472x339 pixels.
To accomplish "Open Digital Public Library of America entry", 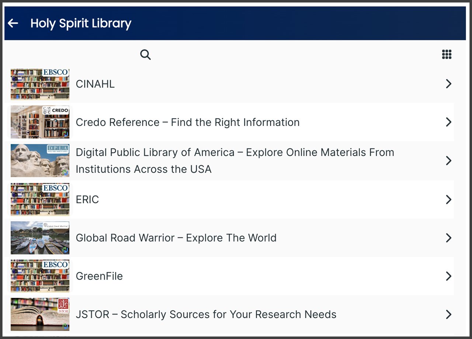I will pyautogui.click(x=235, y=161).
